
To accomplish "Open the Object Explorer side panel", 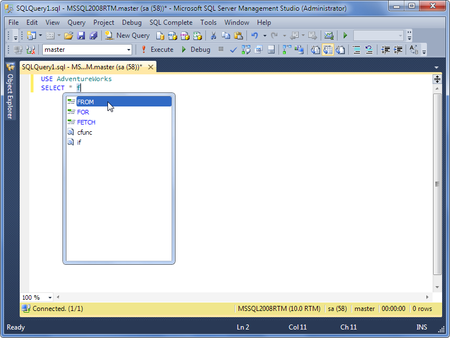I will pos(10,91).
